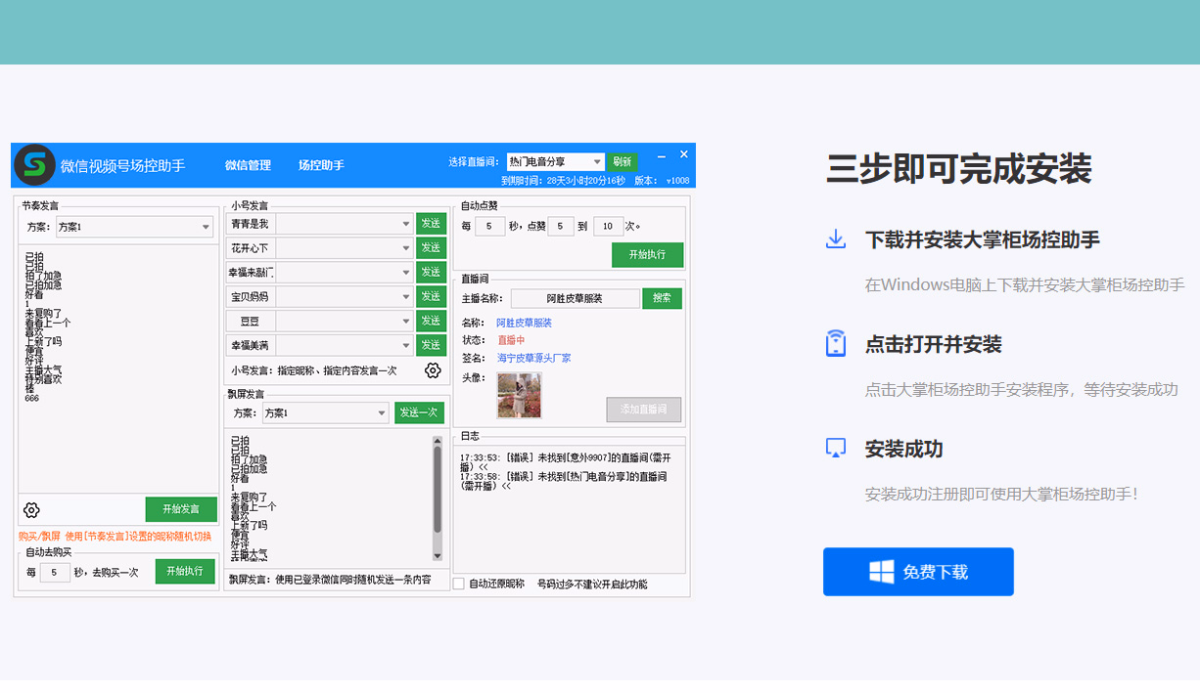
Task: Click the 下载并安装大掌柜场控助手 step title
Action: click(x=983, y=239)
